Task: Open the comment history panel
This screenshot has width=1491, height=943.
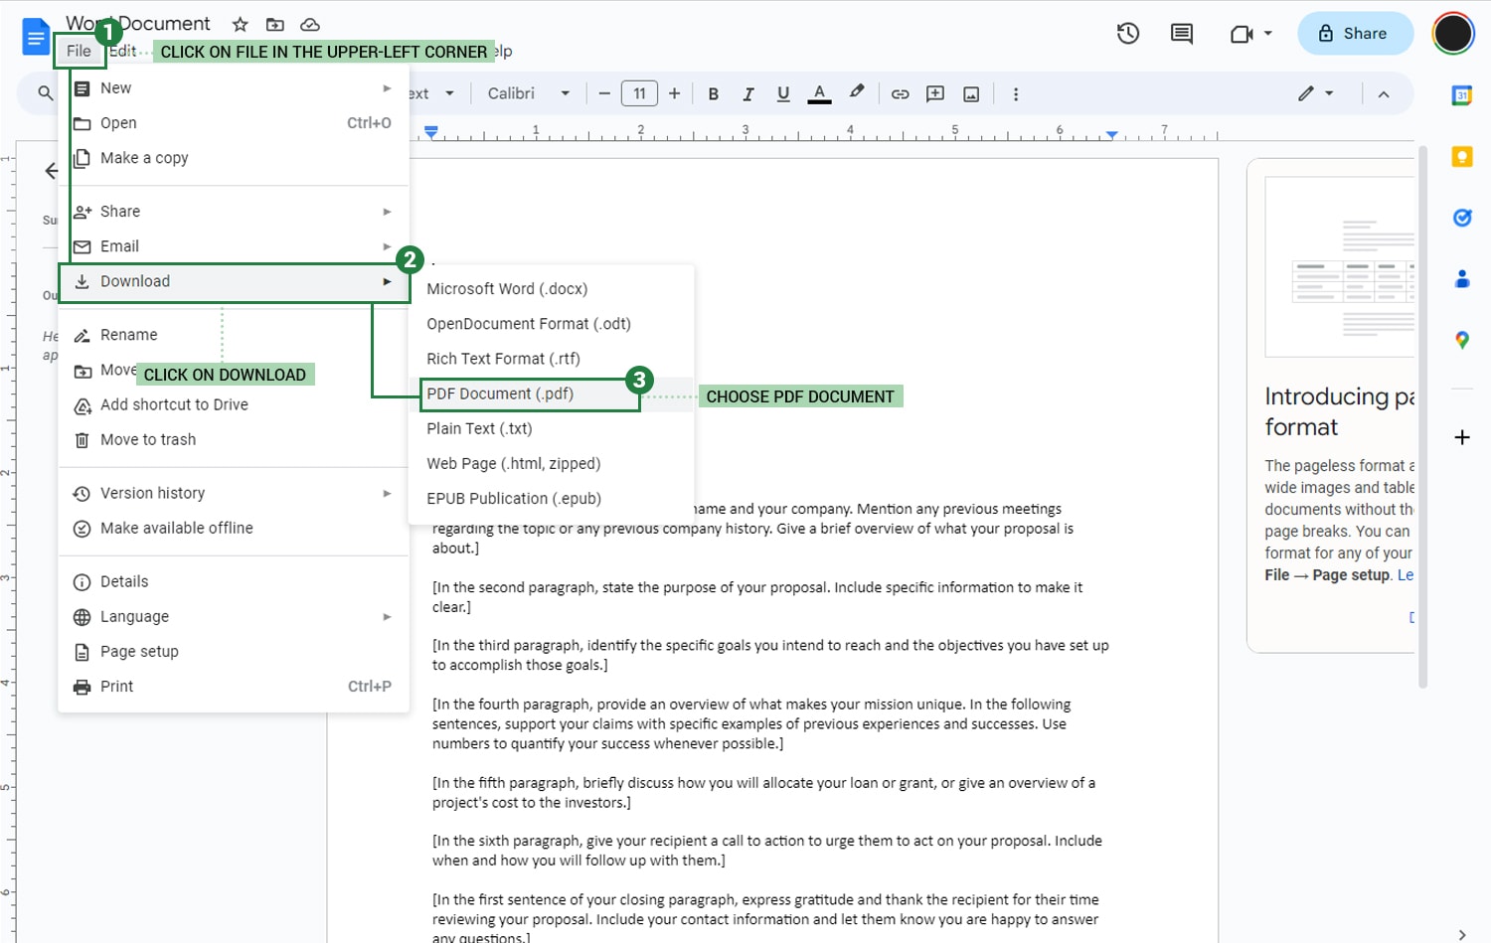Action: point(1181,33)
